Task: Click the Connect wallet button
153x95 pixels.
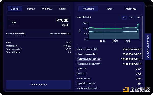Action: [x=39, y=85]
